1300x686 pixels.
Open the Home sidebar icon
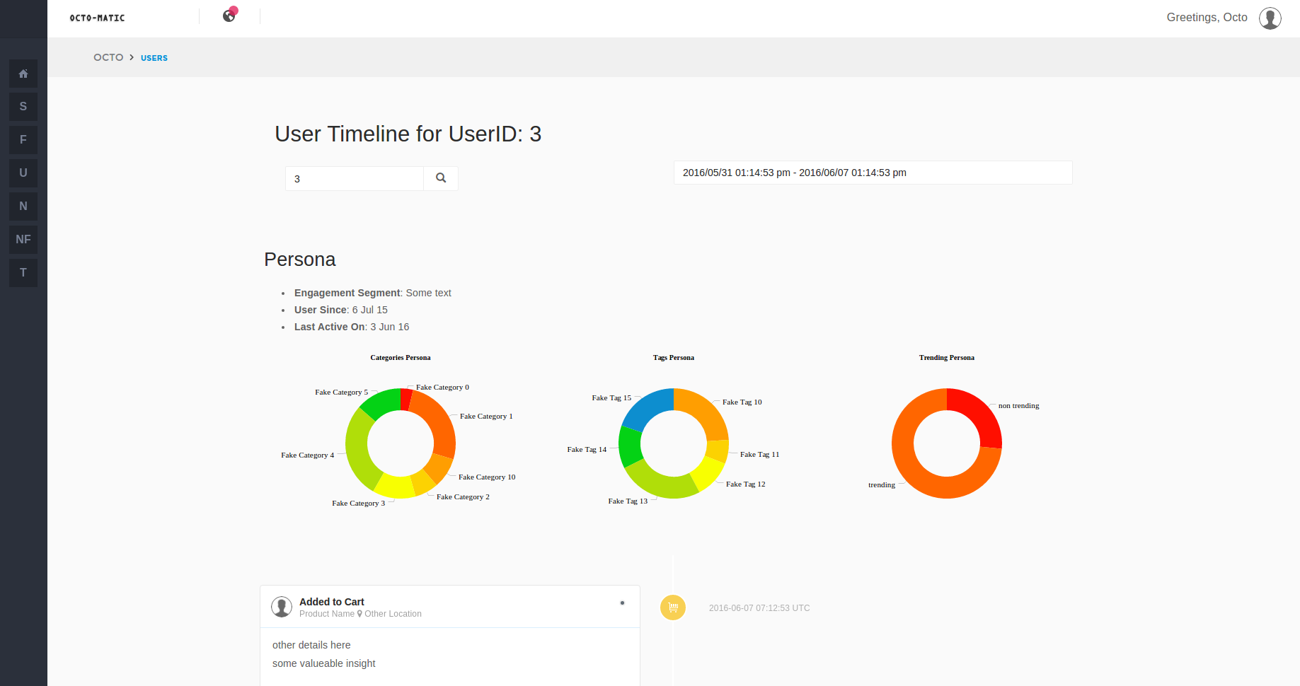coord(23,74)
